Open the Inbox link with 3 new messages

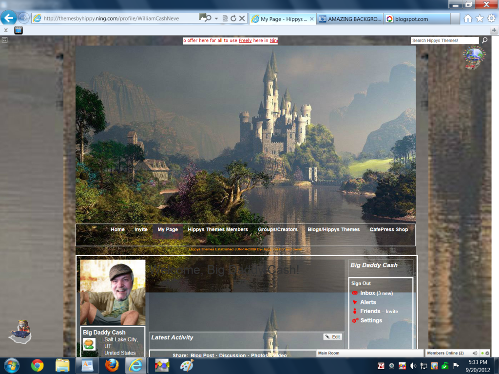coord(367,293)
